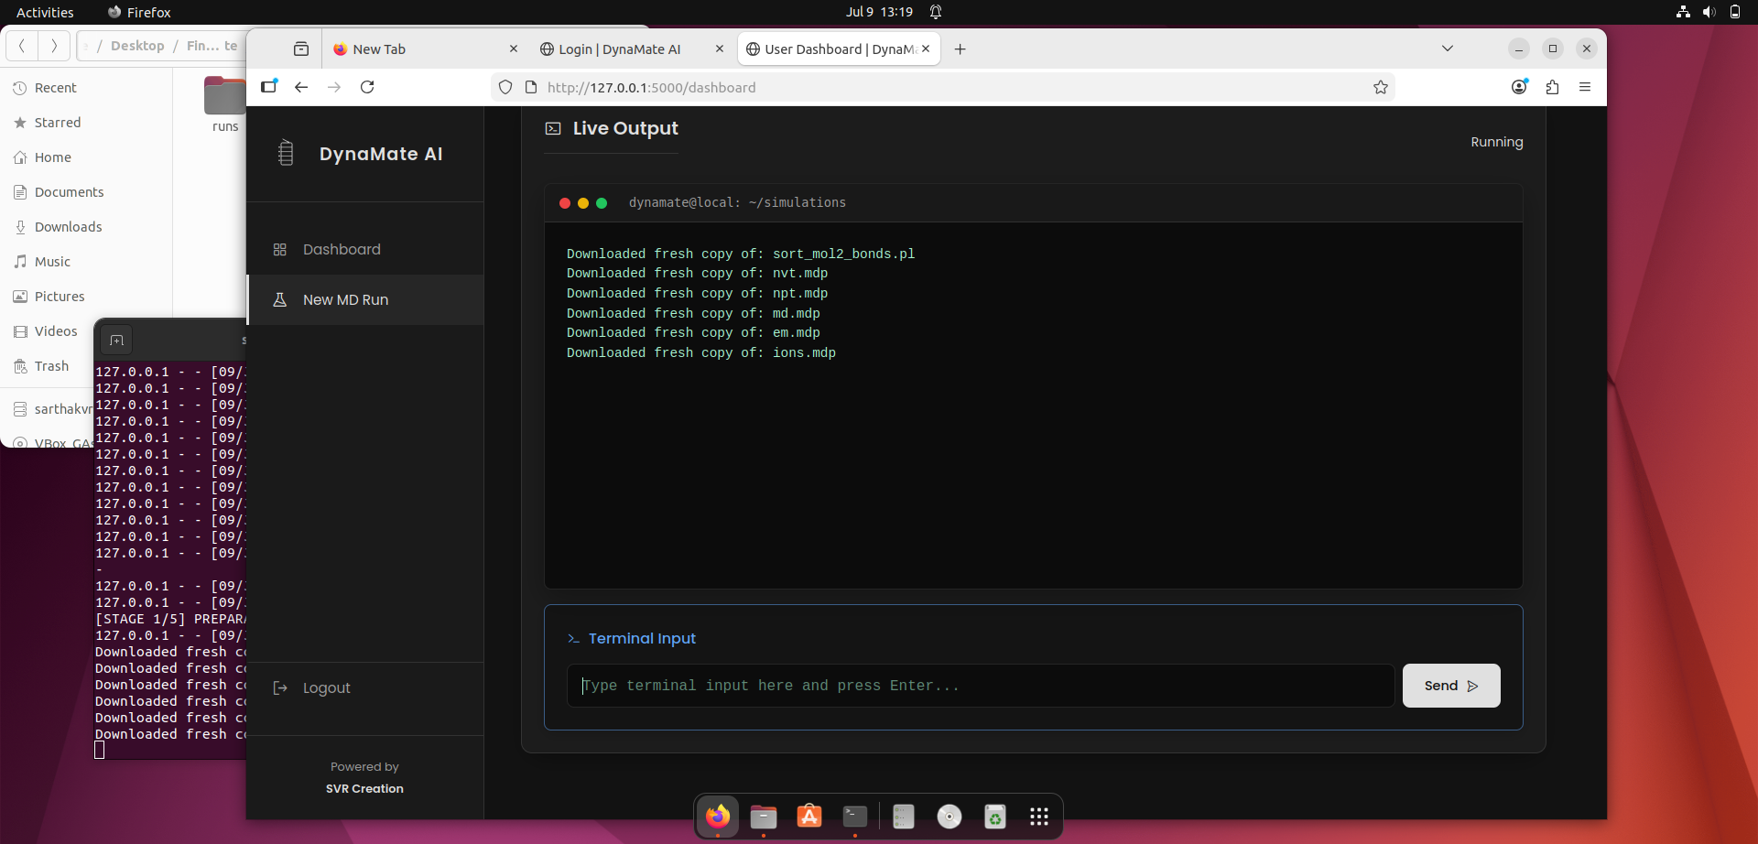Open the Firefox app menu in top bar
Viewport: 1758px width, 844px height.
point(139,12)
